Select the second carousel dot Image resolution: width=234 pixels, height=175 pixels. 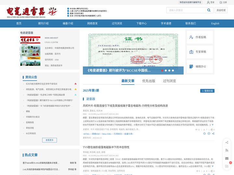click(x=166, y=71)
